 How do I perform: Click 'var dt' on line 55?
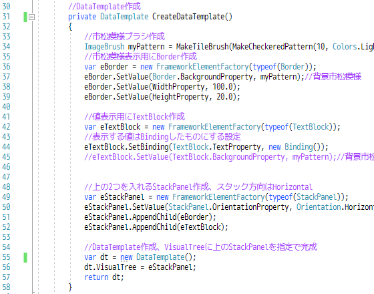click(96, 257)
